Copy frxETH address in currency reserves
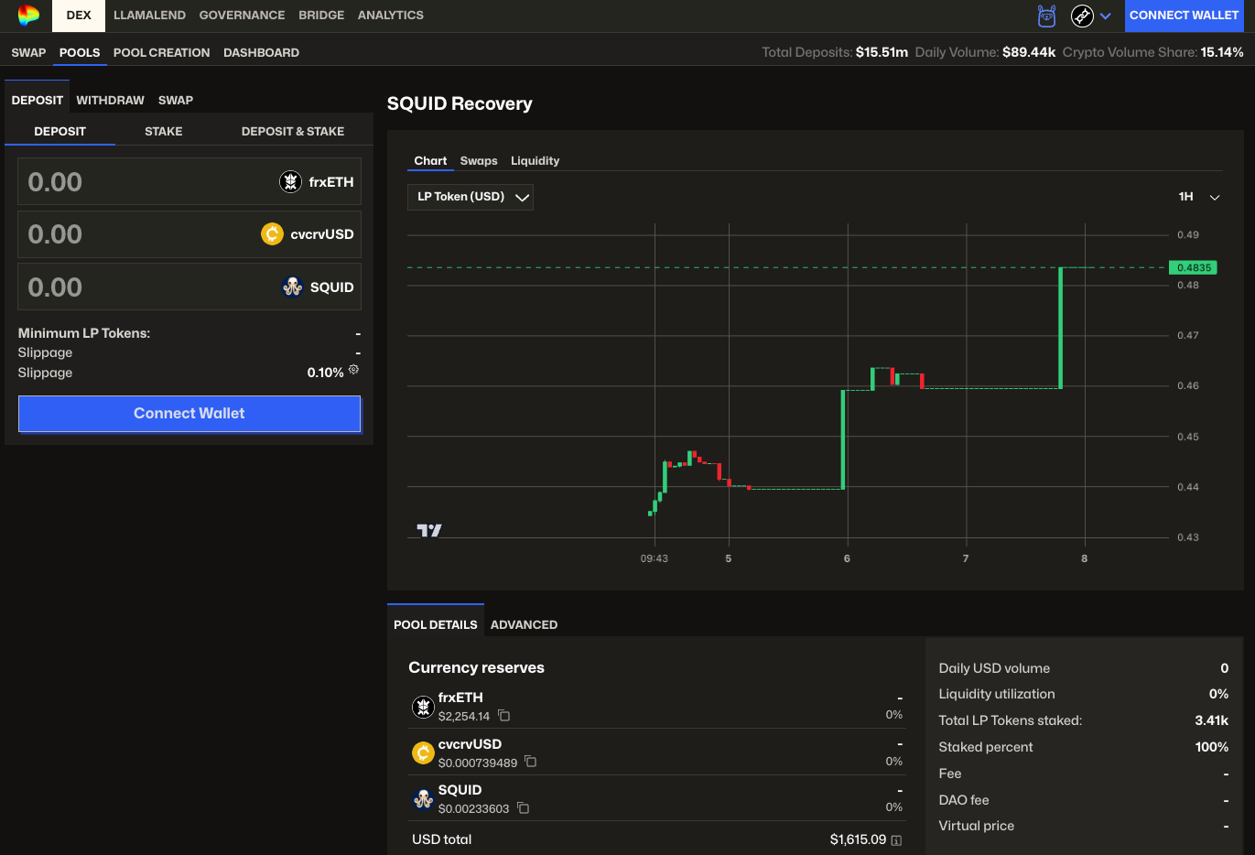This screenshot has width=1255, height=855. 503,716
